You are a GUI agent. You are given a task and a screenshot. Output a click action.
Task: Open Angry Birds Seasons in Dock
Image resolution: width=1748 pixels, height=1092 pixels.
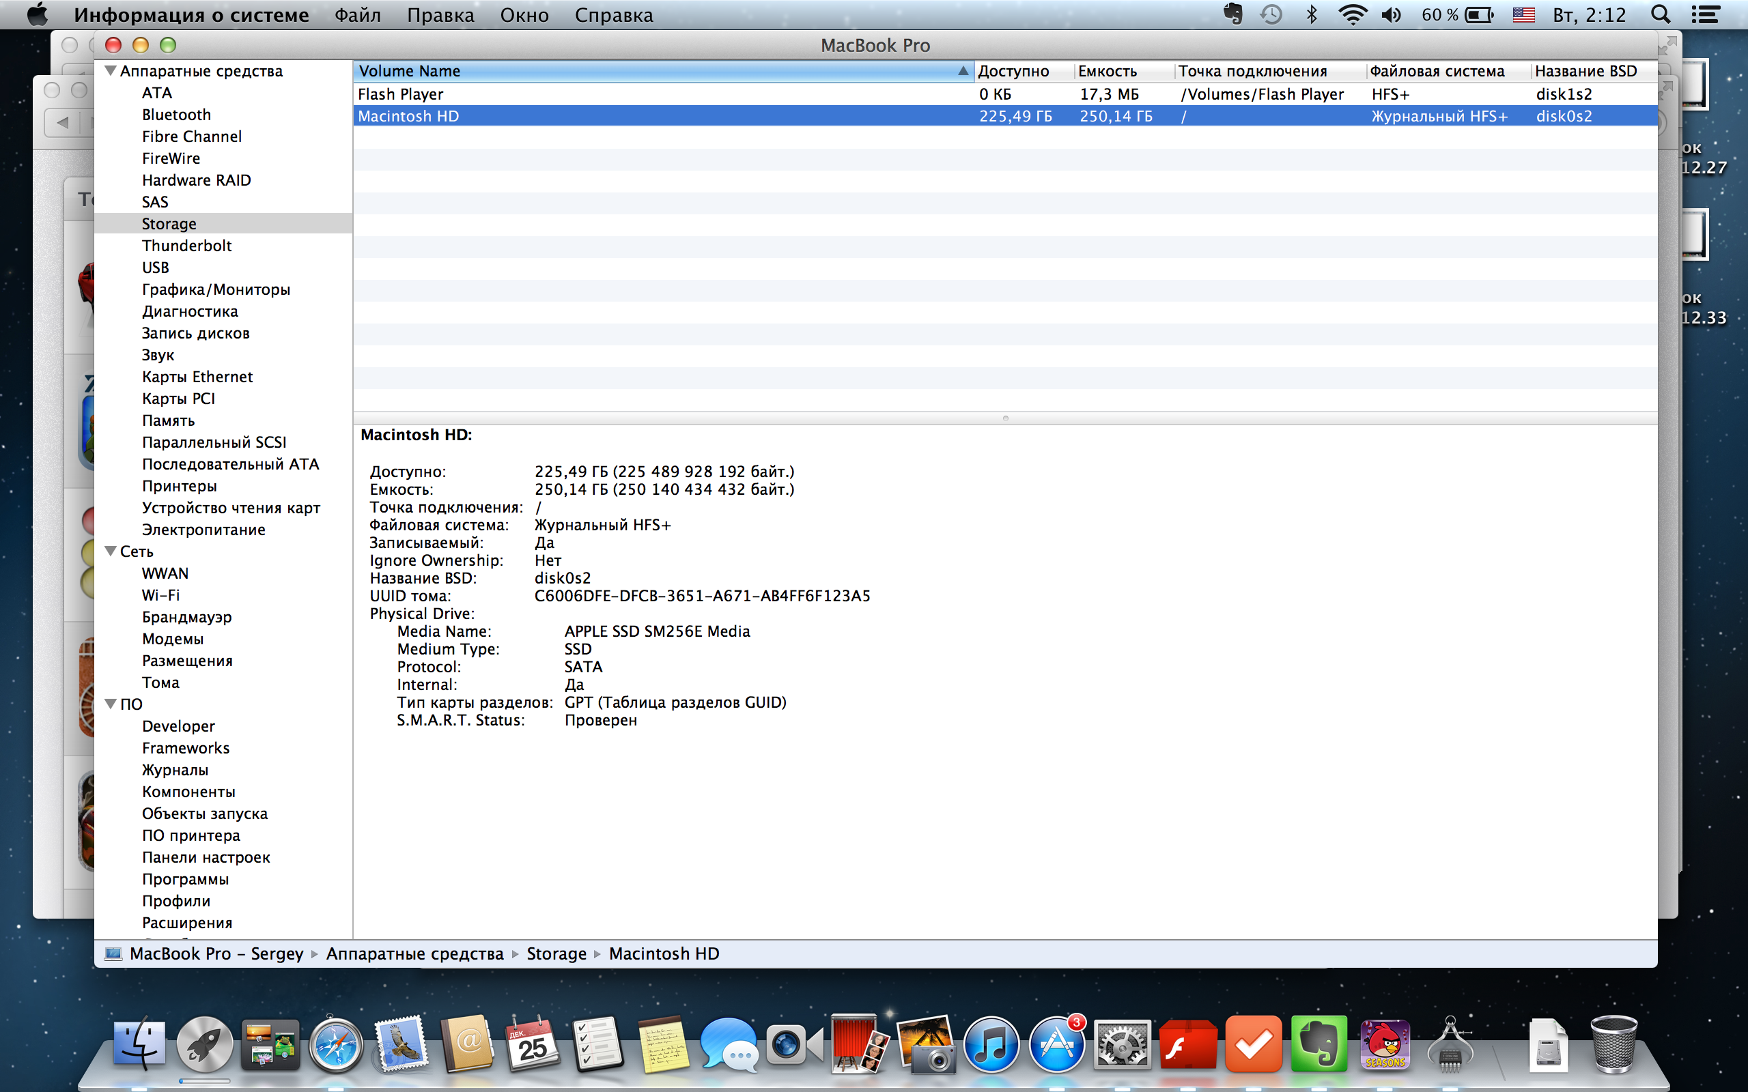point(1385,1044)
